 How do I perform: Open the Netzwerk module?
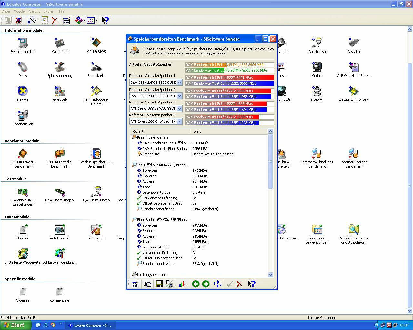59,94
